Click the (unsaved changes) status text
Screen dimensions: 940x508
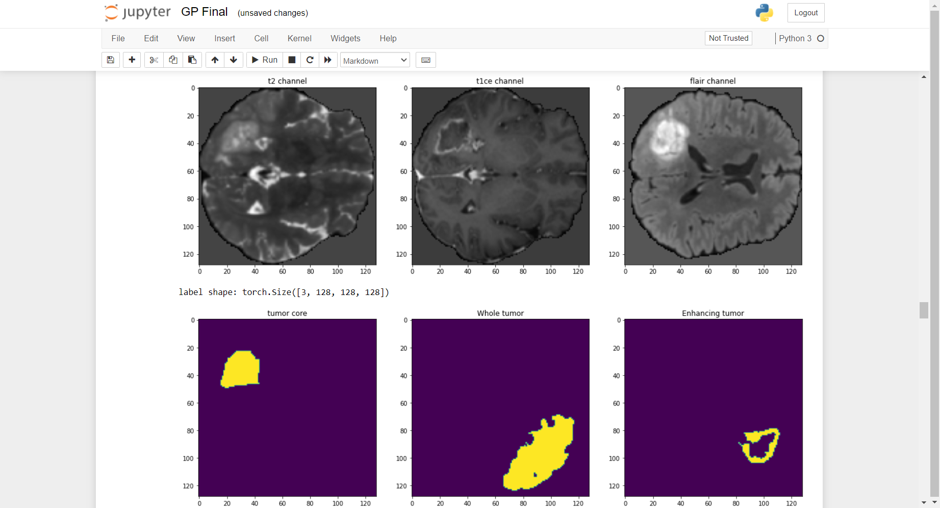click(273, 13)
